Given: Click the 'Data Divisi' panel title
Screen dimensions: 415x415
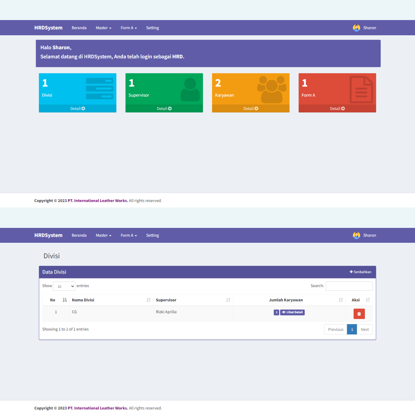Looking at the screenshot, I should click(54, 272).
